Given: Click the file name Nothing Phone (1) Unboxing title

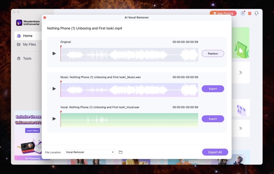Looking at the screenshot, I should (84, 28).
